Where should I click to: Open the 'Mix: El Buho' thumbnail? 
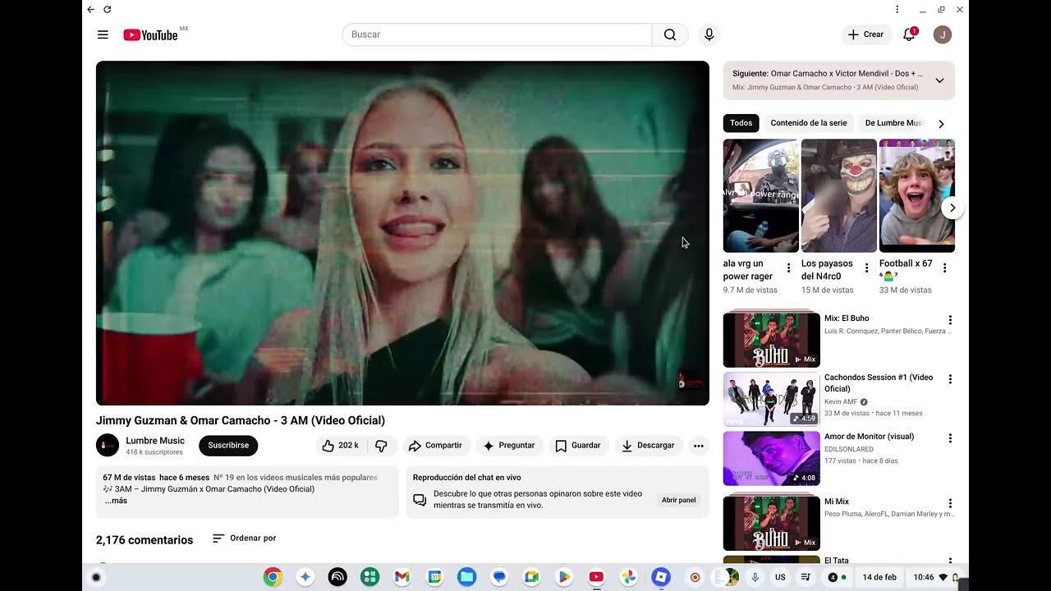tap(772, 339)
